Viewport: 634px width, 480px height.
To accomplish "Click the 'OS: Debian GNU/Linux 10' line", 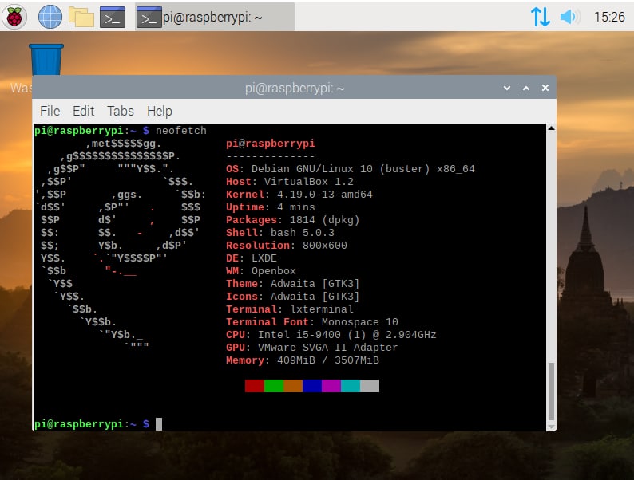I will (x=351, y=169).
